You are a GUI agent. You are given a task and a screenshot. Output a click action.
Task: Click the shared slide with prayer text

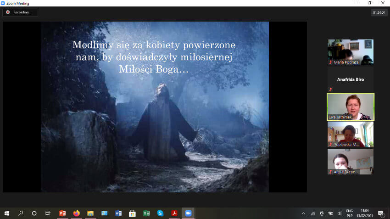(155, 107)
